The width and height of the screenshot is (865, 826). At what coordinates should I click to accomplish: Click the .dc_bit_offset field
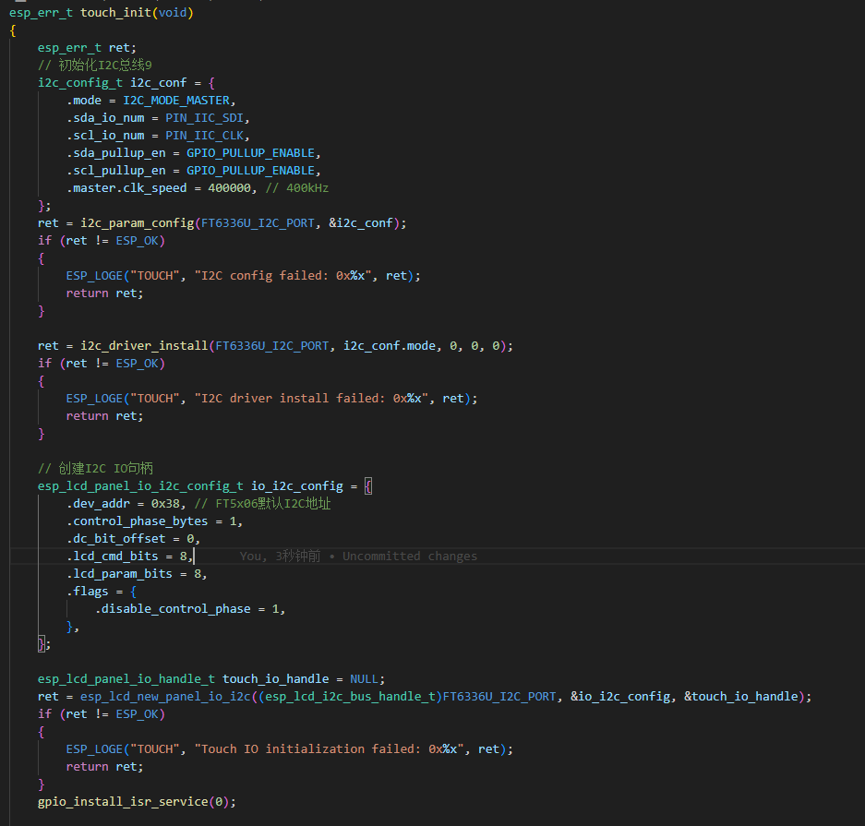pos(115,539)
